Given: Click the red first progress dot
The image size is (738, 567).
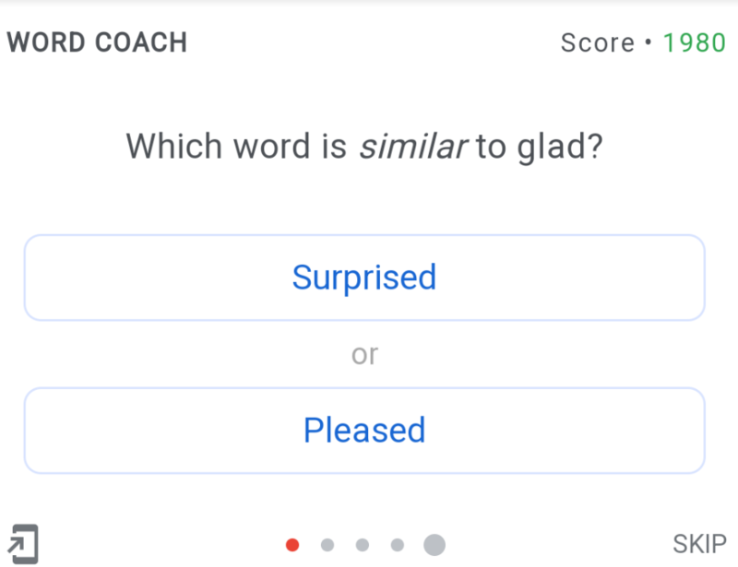Looking at the screenshot, I should coord(292,545).
